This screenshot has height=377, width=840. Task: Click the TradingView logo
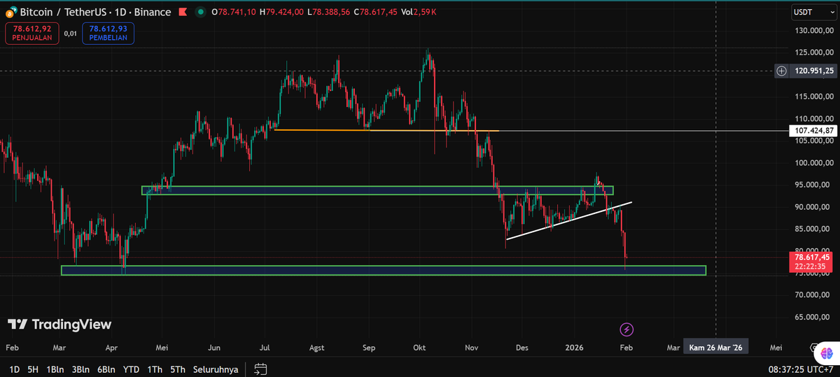click(59, 325)
